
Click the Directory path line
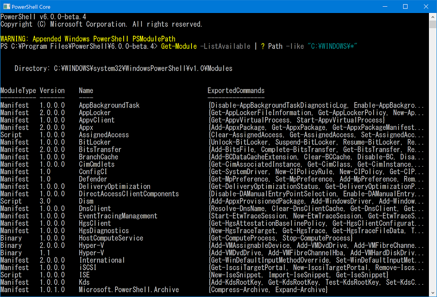[124, 69]
